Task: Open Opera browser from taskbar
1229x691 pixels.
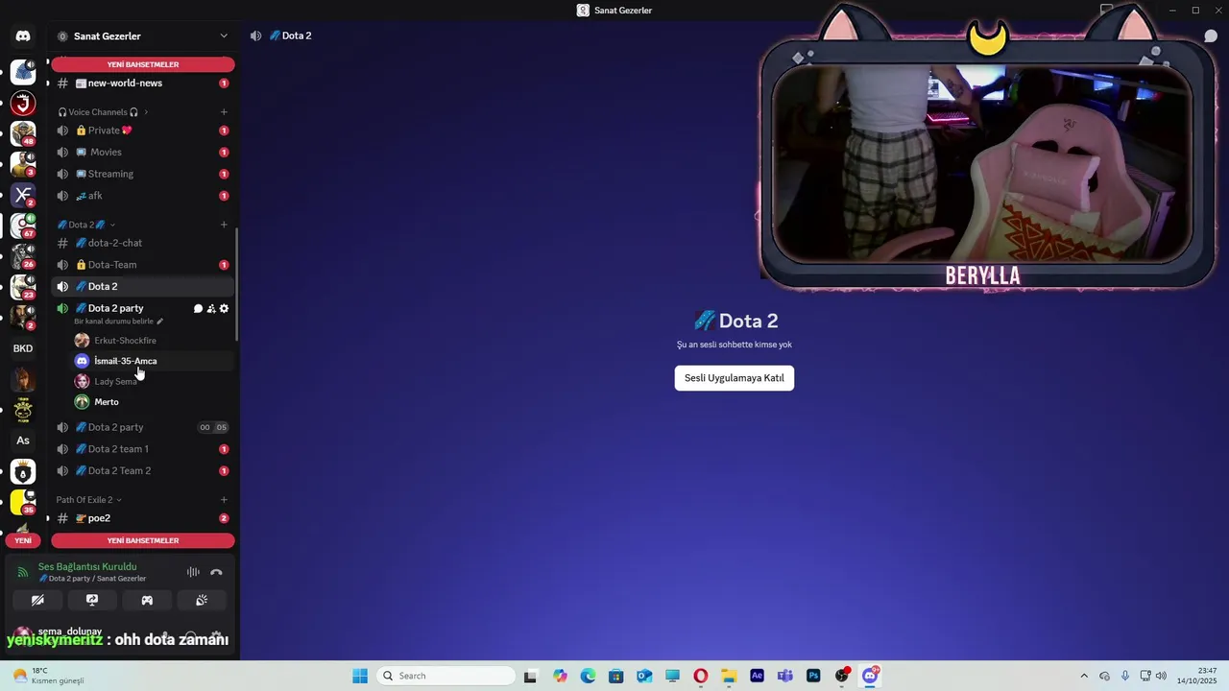Action: pyautogui.click(x=701, y=676)
